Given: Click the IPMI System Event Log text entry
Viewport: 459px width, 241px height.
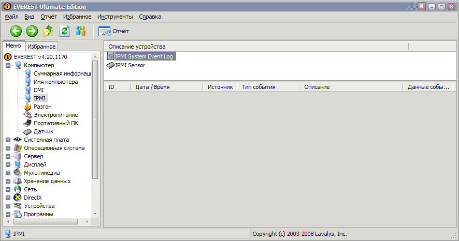Looking at the screenshot, I should tap(144, 56).
